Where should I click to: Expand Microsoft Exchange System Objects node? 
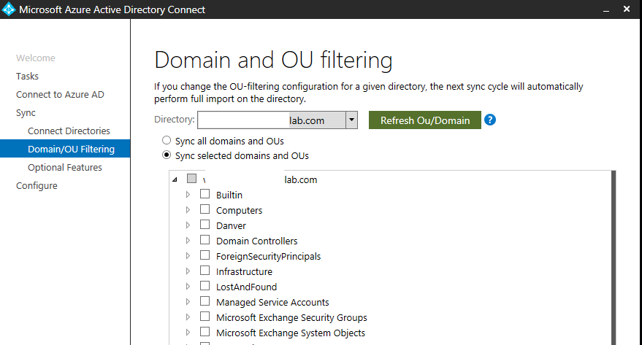coord(188,333)
